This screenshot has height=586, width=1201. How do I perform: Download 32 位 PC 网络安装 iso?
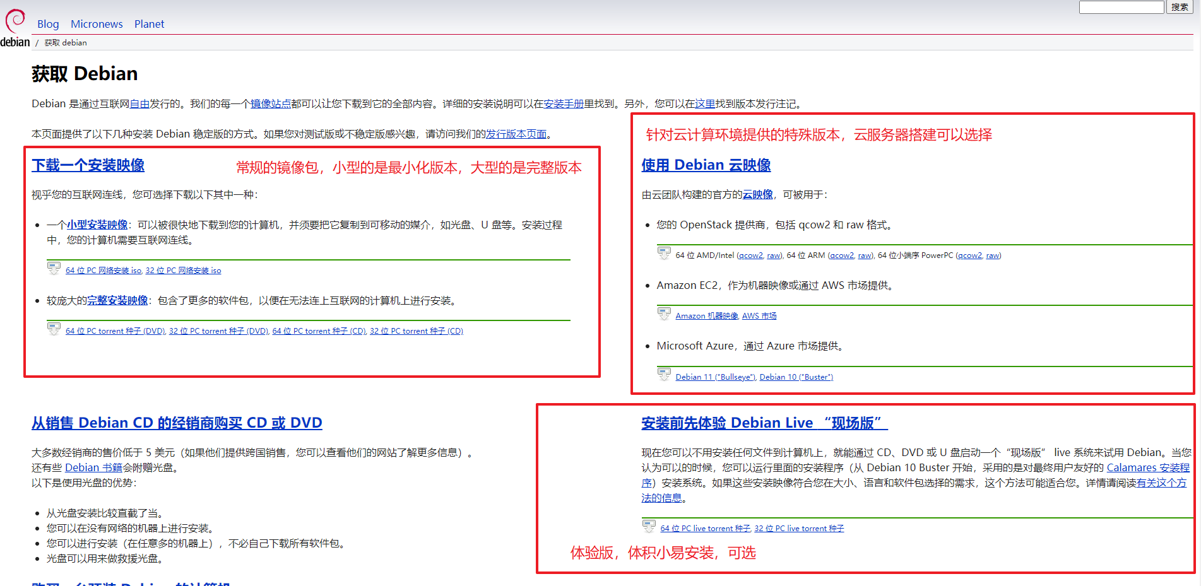click(x=184, y=271)
